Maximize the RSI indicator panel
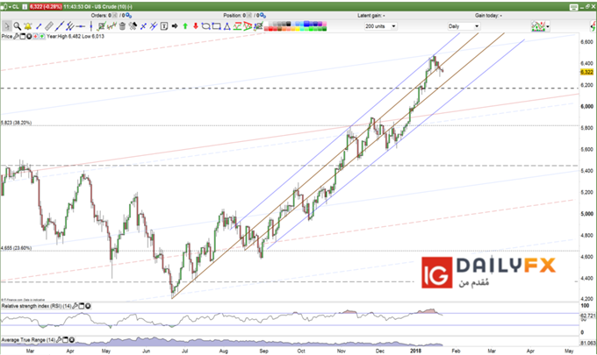The height and width of the screenshot is (355, 597). tap(82, 306)
